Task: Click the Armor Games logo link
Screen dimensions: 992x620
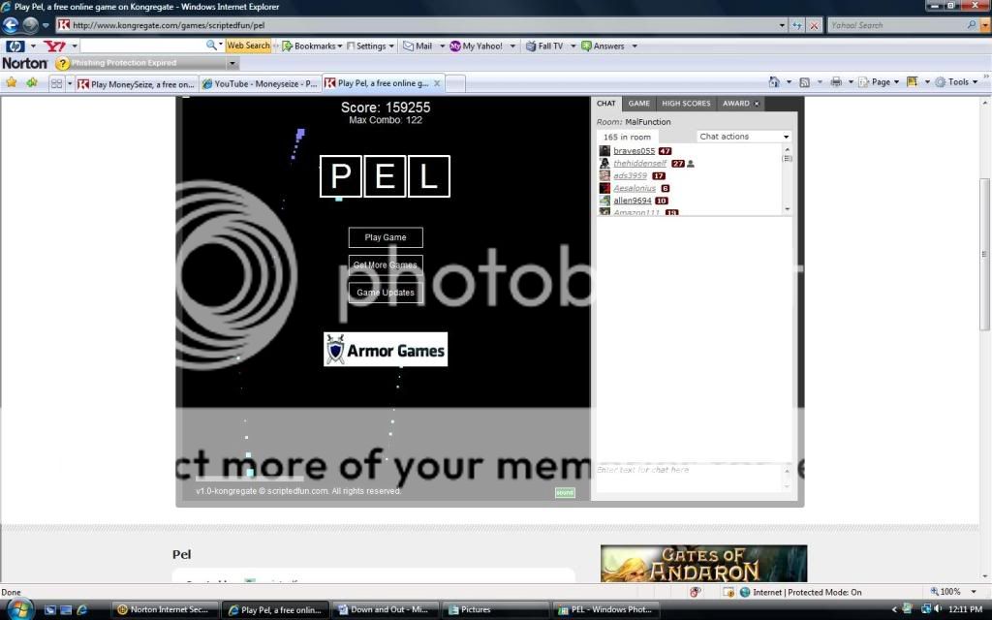Action: click(x=386, y=350)
